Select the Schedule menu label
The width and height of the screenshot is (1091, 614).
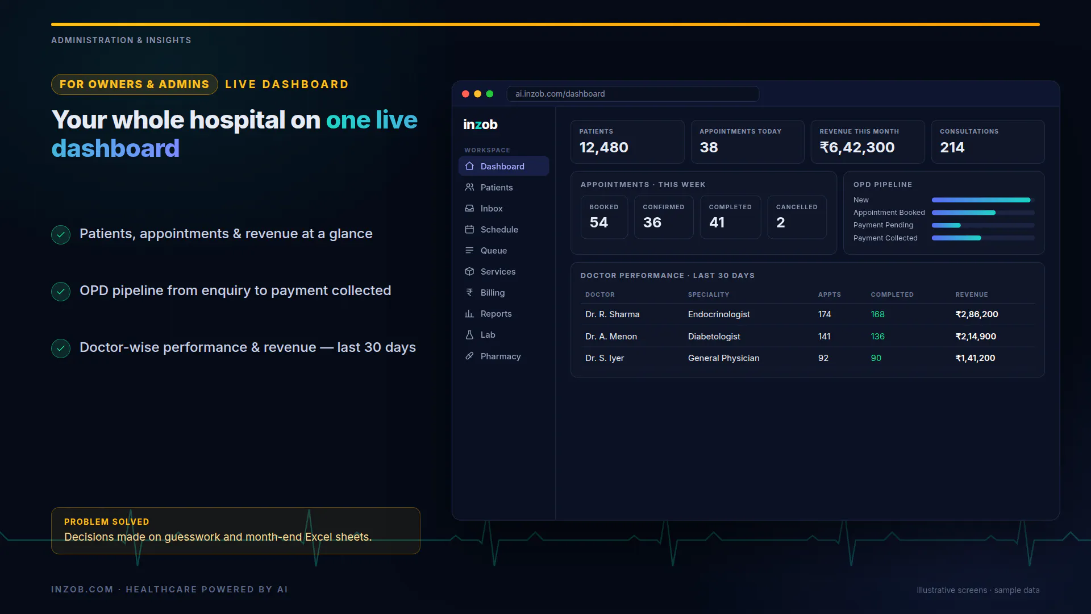pos(499,229)
